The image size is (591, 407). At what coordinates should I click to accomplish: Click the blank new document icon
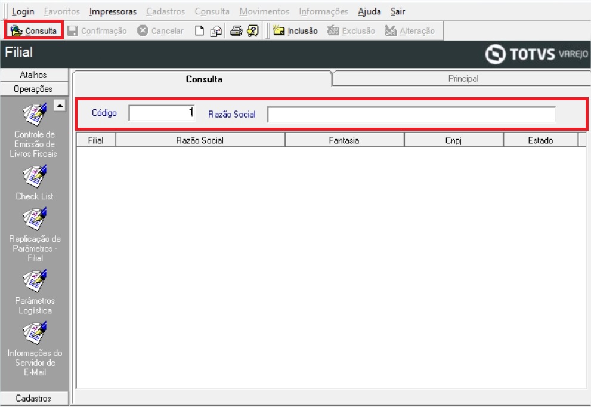point(199,30)
